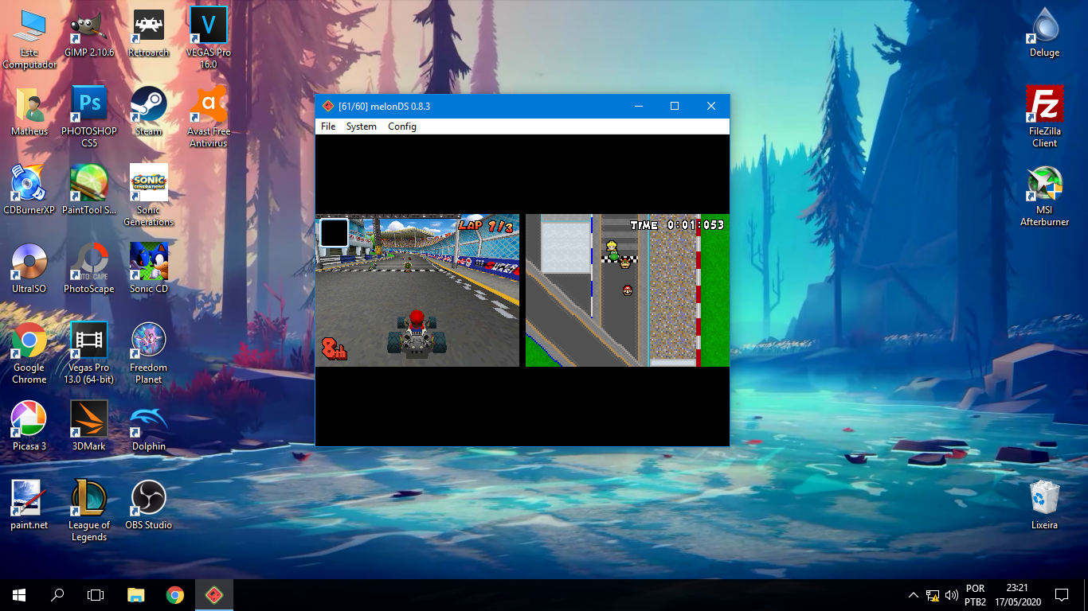Screen dimensions: 1088x611
Task: Select the melonDS icon on the taskbar
Action: point(213,594)
